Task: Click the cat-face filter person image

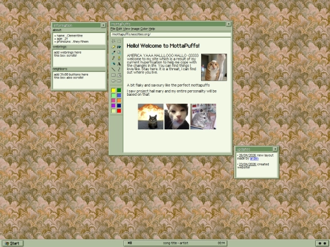Action: 177,116
